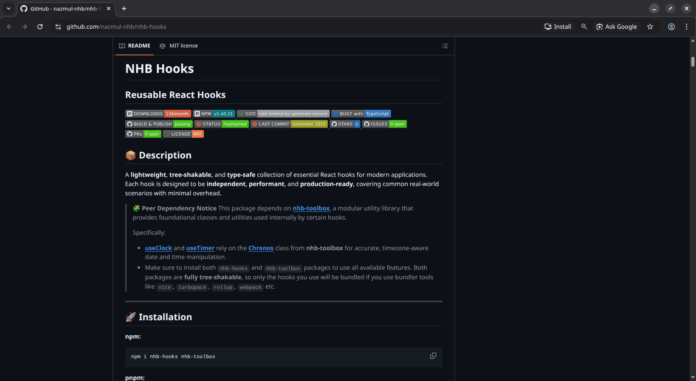
Task: Switch to the MIT license tab
Action: point(179,46)
